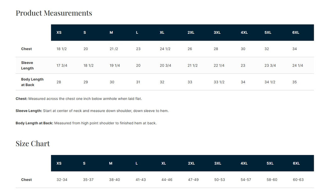Click the 2XL header in Size Chart table
Viewport: 321px width, 194px height.
pos(191,163)
